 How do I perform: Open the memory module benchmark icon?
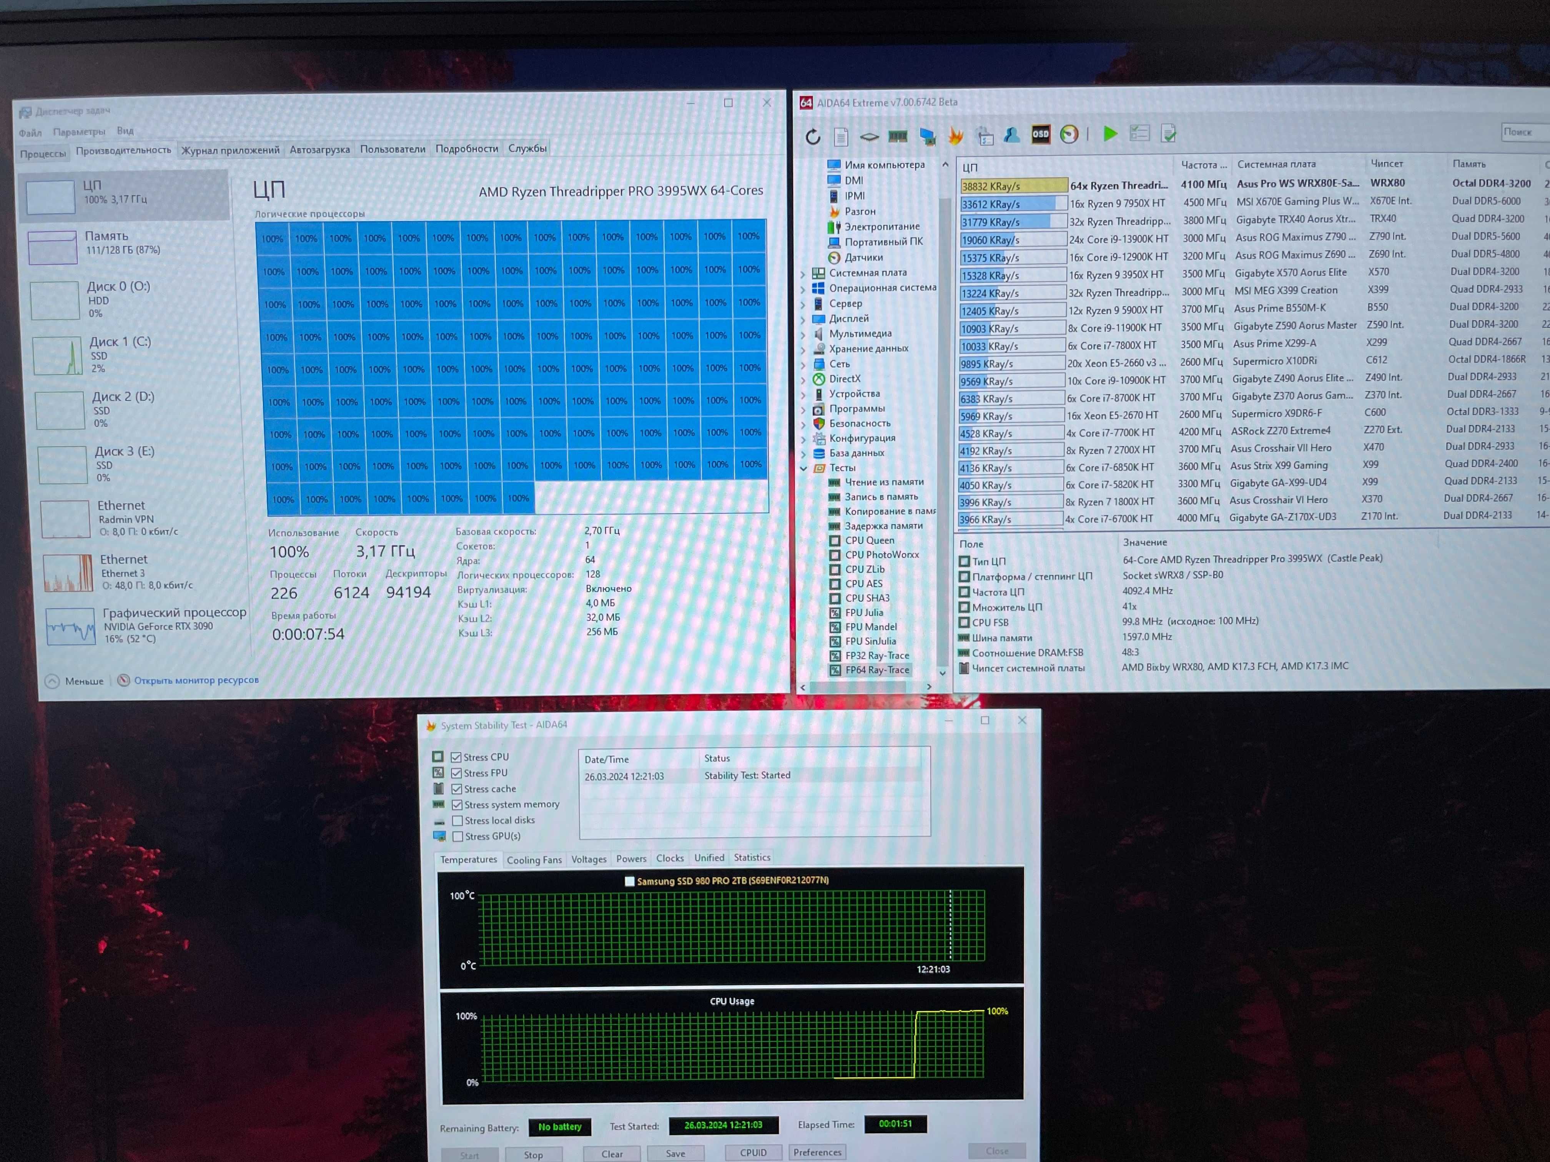click(898, 136)
